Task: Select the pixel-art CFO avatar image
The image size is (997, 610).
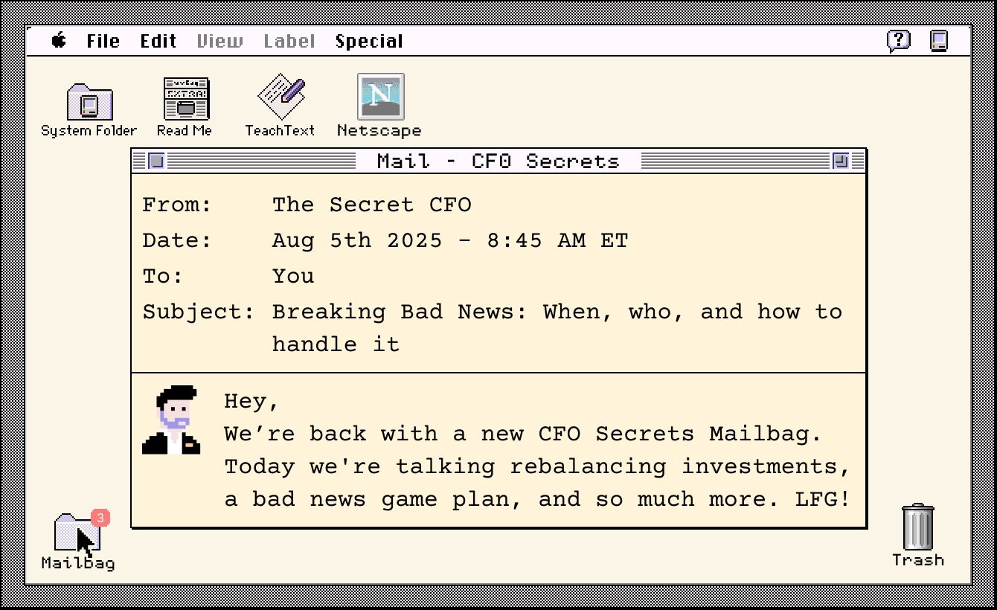Action: 171,420
